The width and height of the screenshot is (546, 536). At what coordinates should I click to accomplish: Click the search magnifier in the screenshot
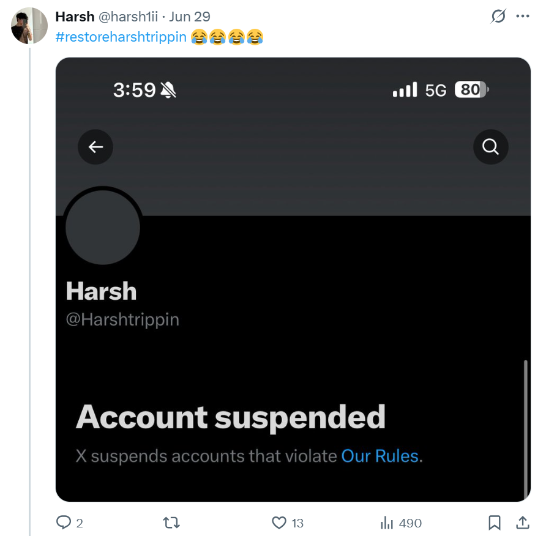point(491,147)
